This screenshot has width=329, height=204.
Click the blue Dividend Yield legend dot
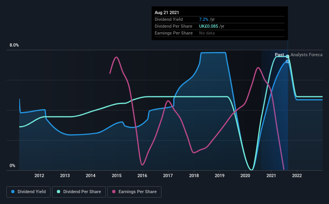click(13, 192)
